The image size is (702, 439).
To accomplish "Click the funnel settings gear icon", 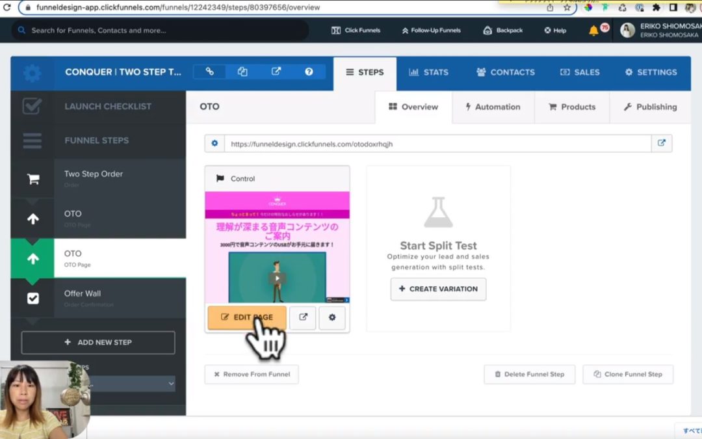I will point(32,73).
